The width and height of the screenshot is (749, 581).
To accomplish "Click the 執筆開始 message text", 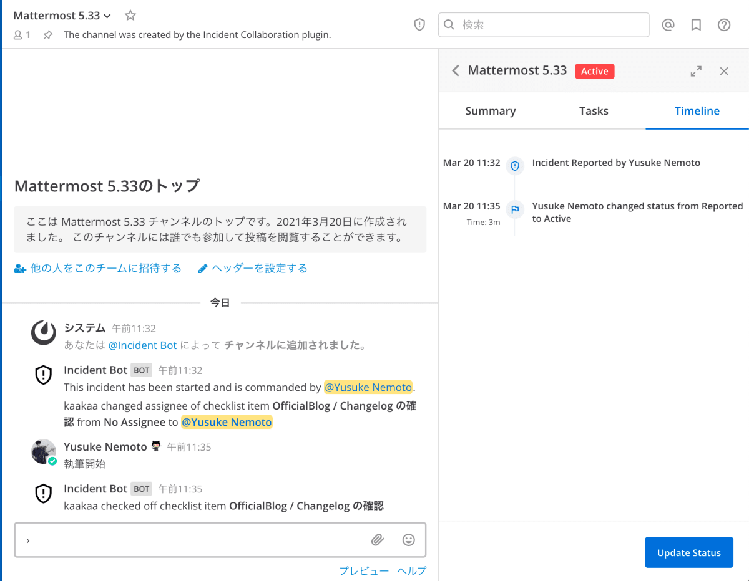I will pyautogui.click(x=85, y=464).
